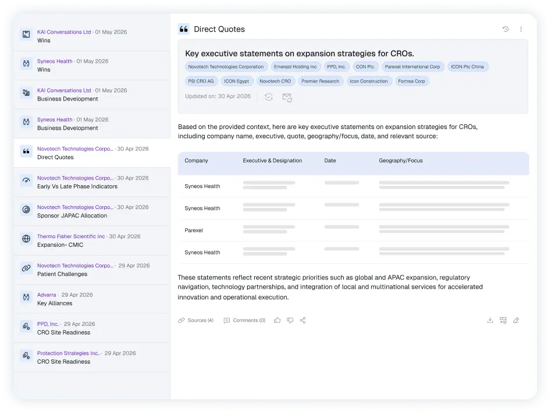
Task: Click the quote icon of sidebar Direct Quotes item
Action: [x=26, y=151]
